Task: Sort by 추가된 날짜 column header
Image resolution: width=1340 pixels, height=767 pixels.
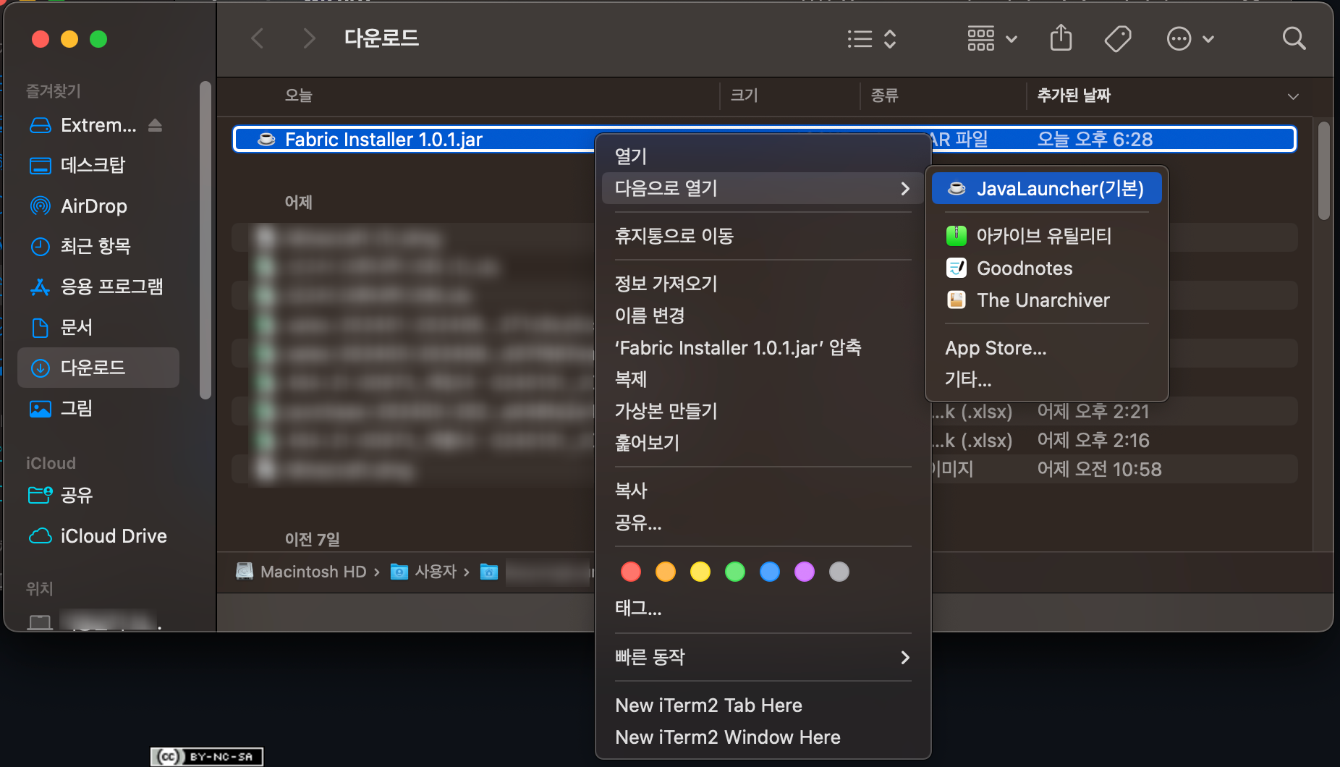Action: pos(1073,96)
